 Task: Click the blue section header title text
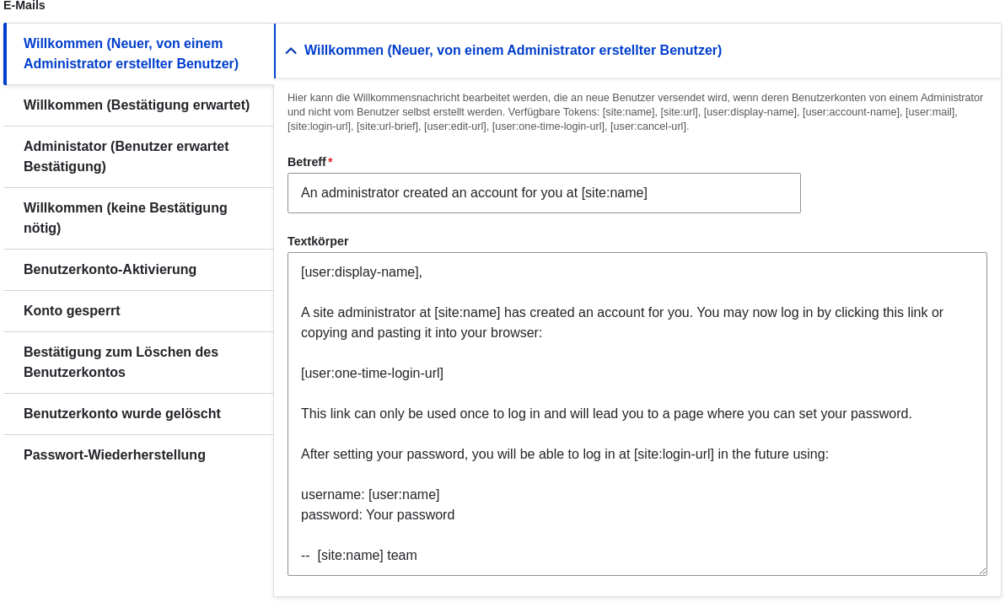click(x=513, y=50)
